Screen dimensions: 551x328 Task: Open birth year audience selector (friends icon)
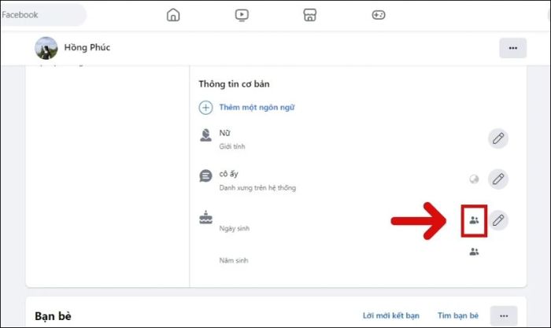point(474,252)
